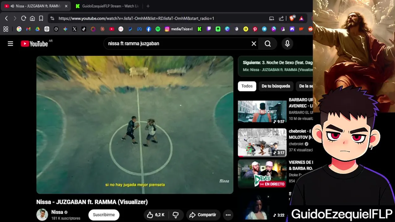This screenshot has height=222, width=395.
Task: Go back in browser history
Action: [x=6, y=18]
